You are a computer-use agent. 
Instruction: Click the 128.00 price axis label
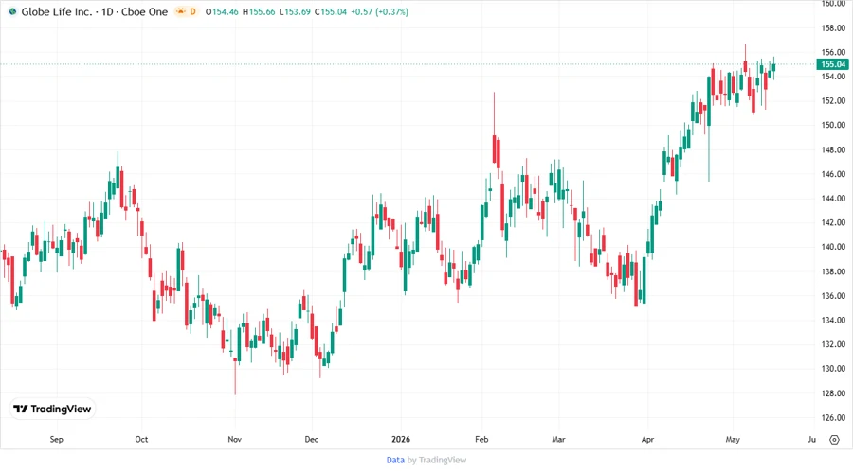833,393
